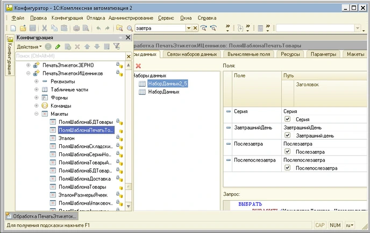Viewport: 370px width, 233px height.
Task: Click the Print preview icon
Action: pos(86,28)
